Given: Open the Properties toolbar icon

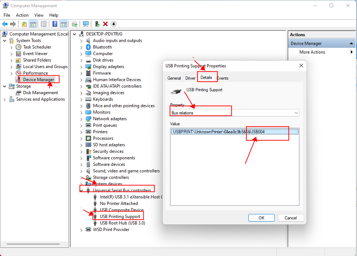Looking at the screenshot, I should tap(43, 24).
